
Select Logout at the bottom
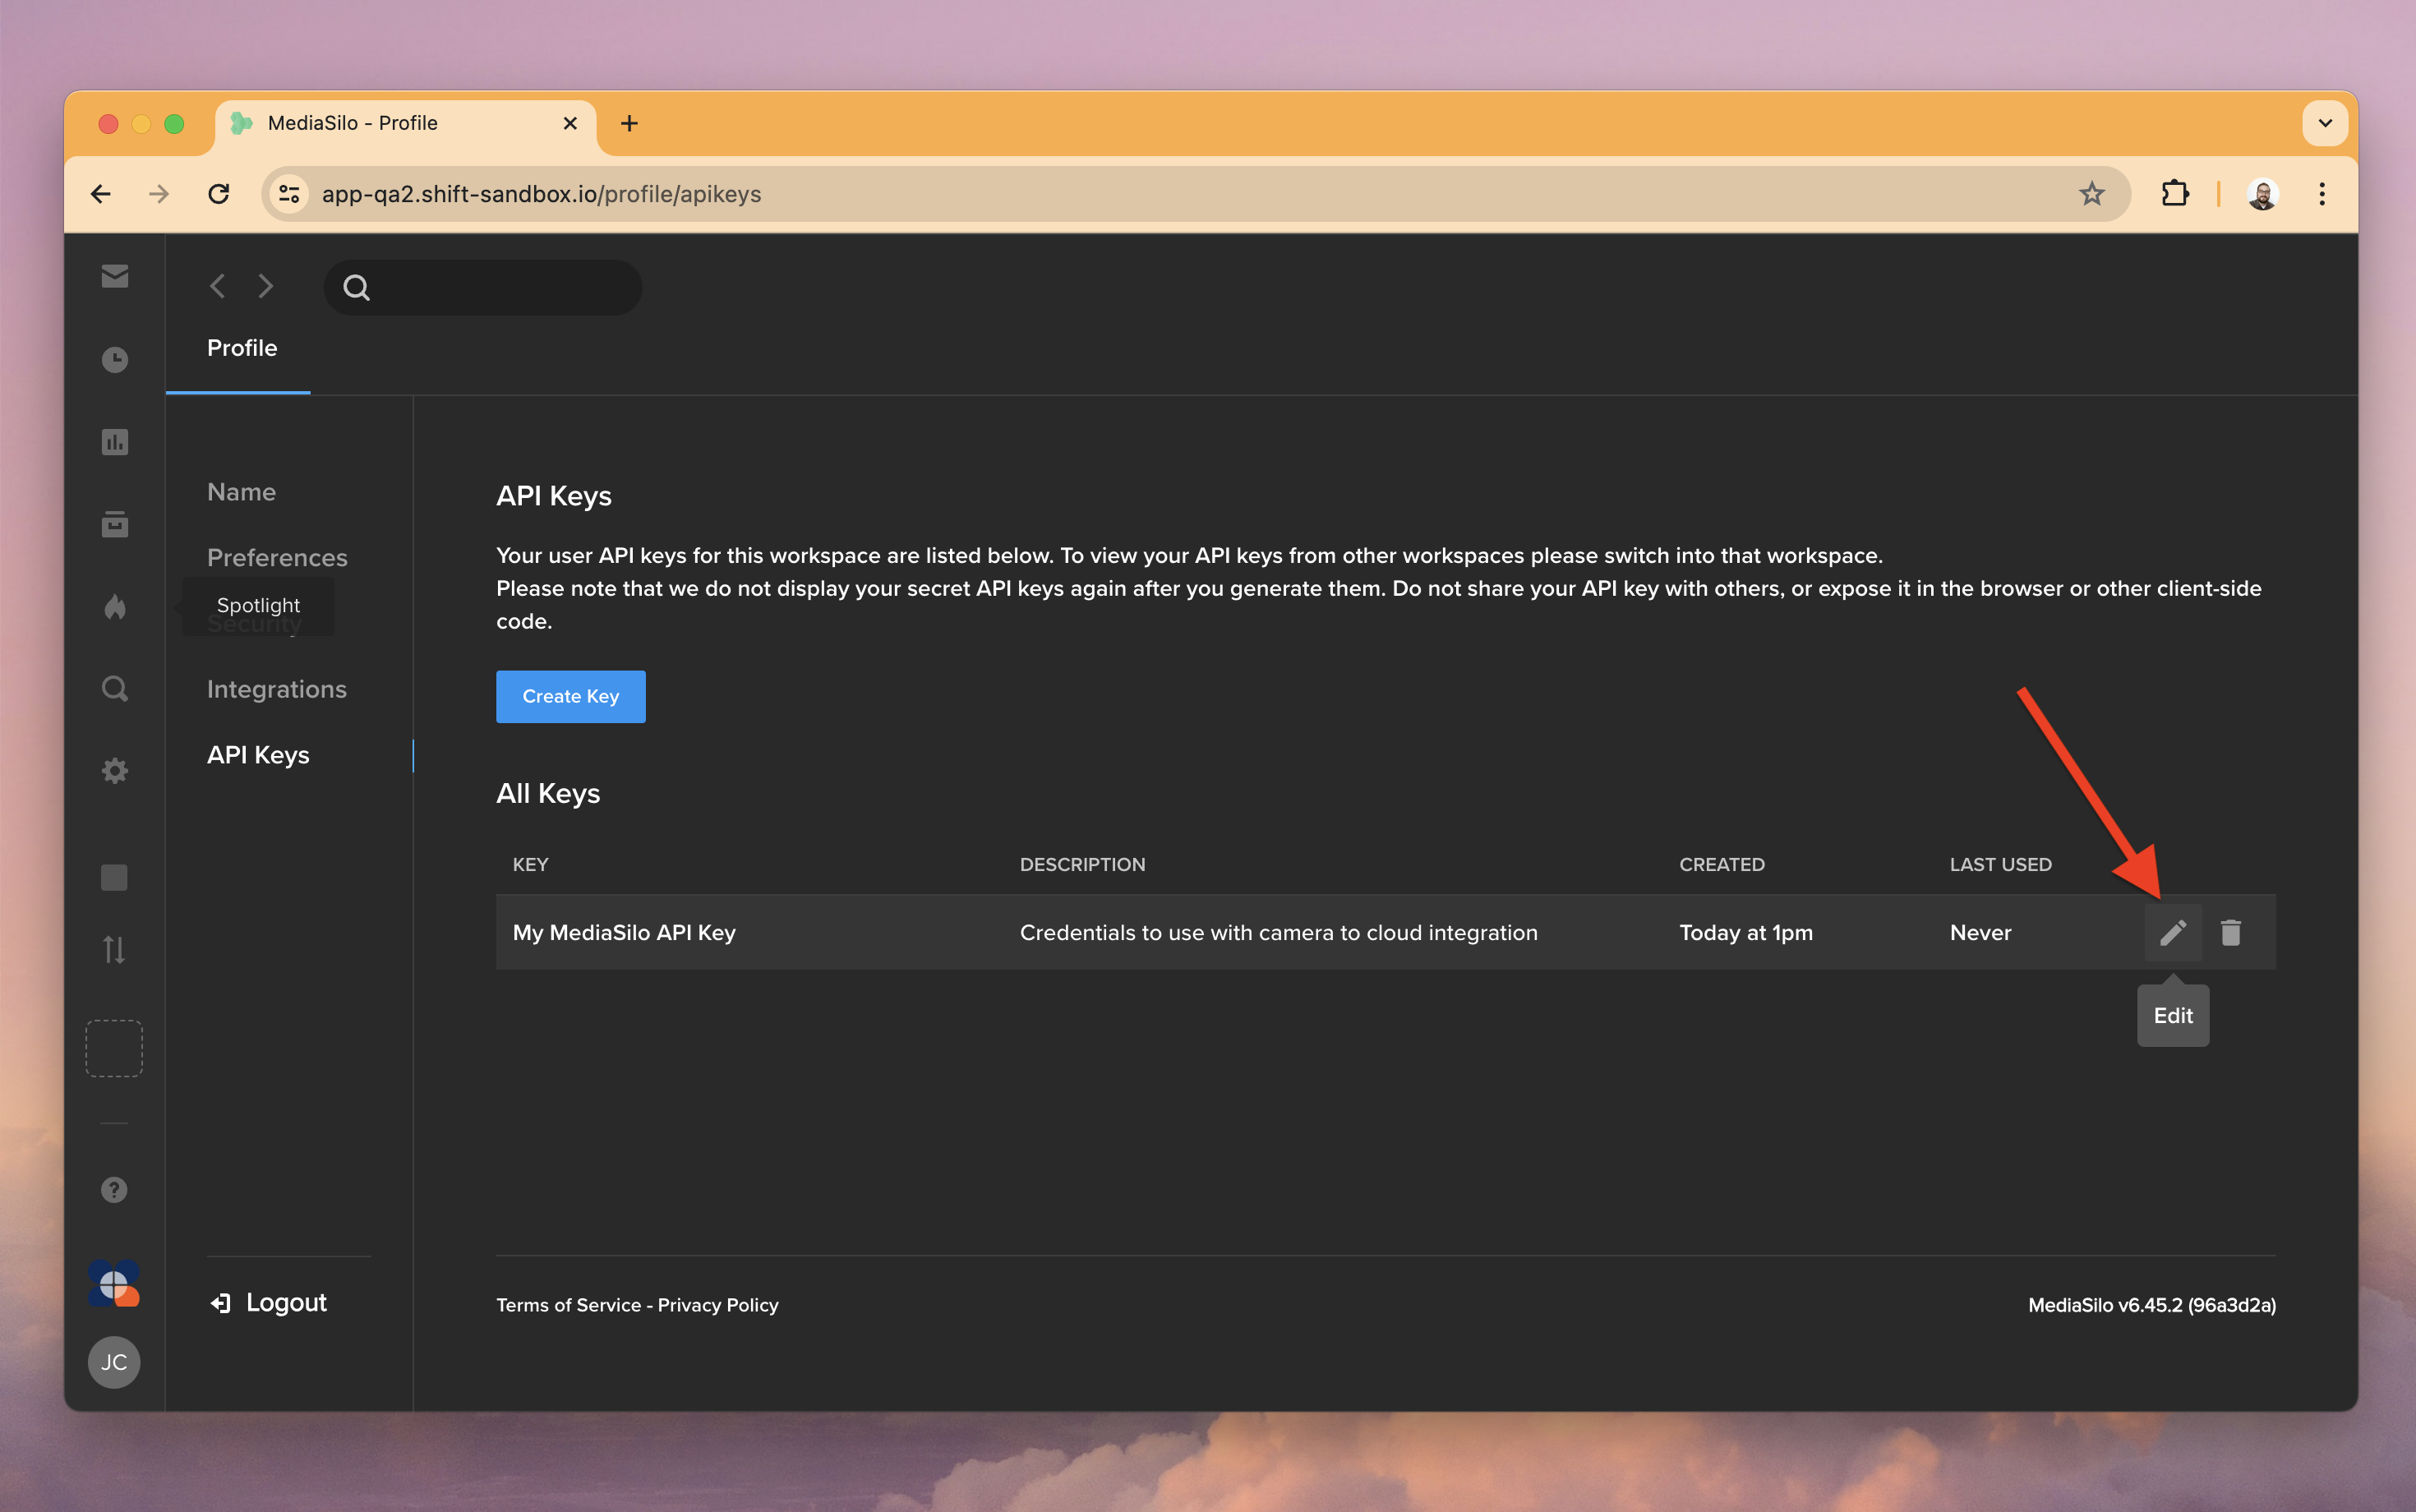click(x=267, y=1302)
